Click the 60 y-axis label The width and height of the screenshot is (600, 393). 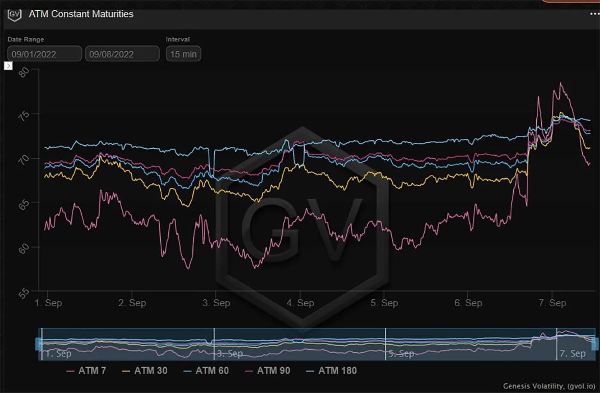(x=23, y=249)
